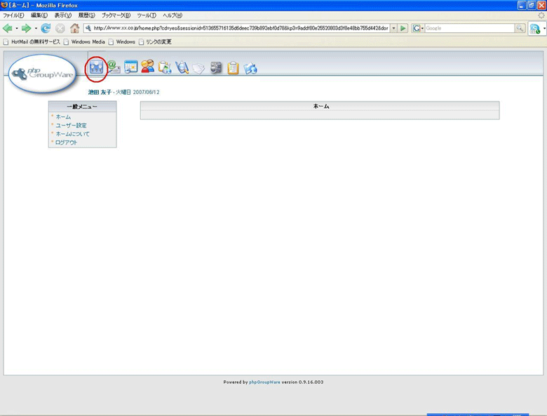Open the ツール menu in menu bar
547x416 pixels.
(146, 15)
